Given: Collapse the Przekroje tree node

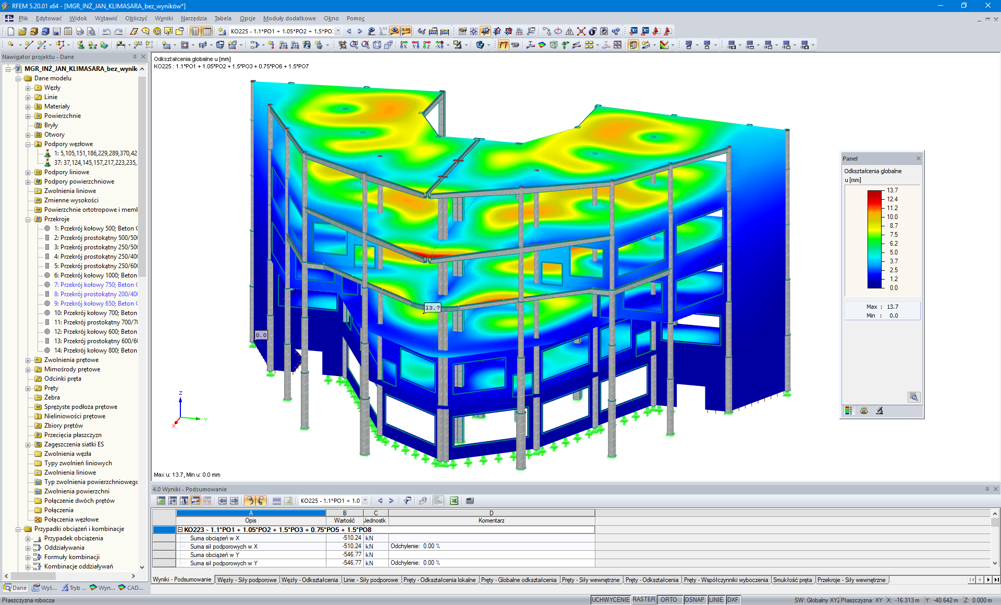Looking at the screenshot, I should (28, 219).
